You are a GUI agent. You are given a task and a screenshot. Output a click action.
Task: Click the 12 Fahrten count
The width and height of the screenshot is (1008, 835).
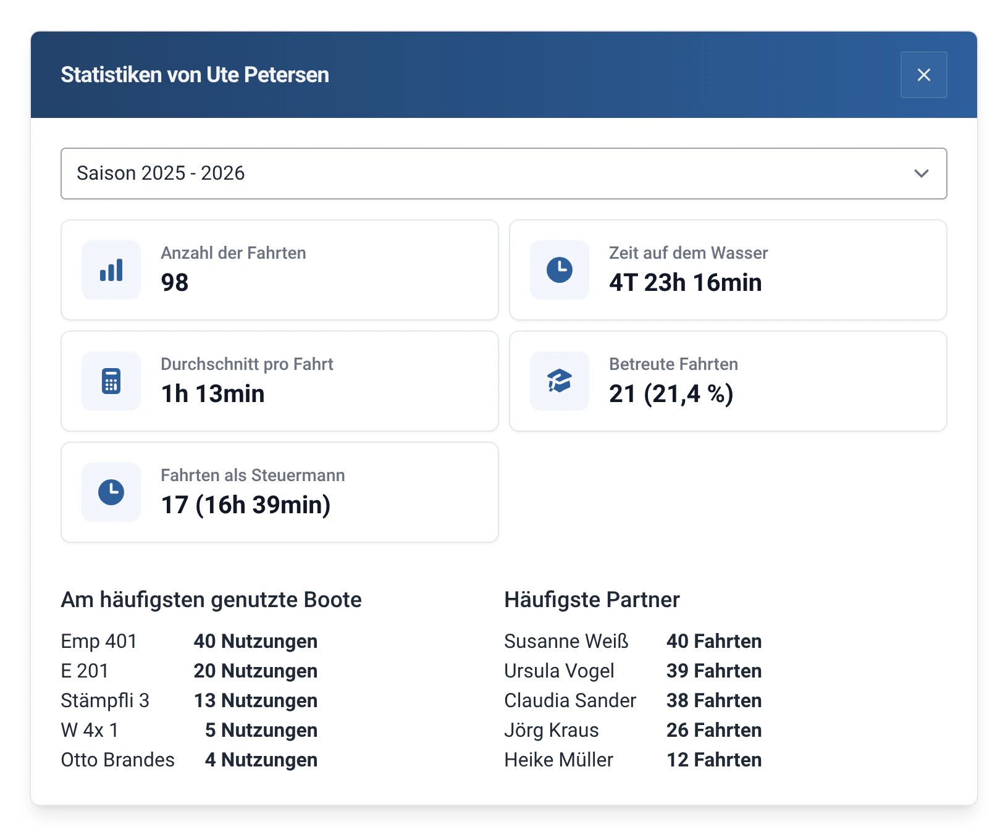pyautogui.click(x=714, y=760)
